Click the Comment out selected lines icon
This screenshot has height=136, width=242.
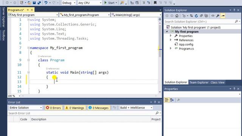click(x=144, y=3)
